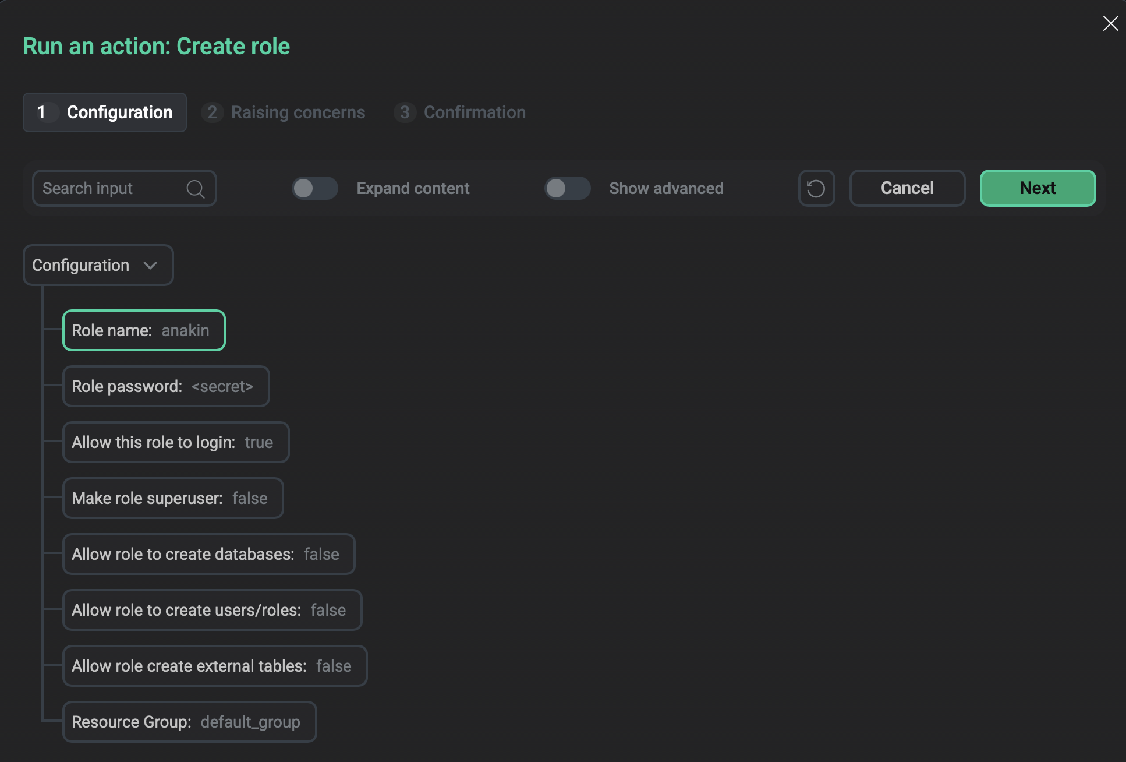
Task: Open Resource Group default_group entry
Action: click(189, 722)
